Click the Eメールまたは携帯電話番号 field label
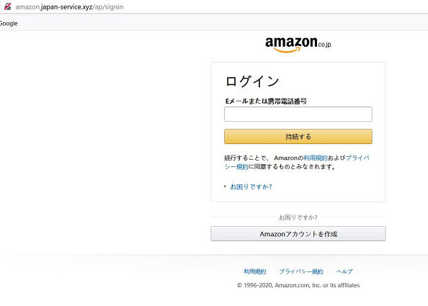This screenshot has height=306, width=428. 266,102
